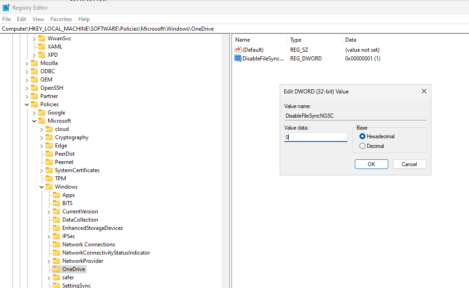The width and height of the screenshot is (469, 288).
Task: Expand the WwanSvc key
Action: tap(34, 39)
